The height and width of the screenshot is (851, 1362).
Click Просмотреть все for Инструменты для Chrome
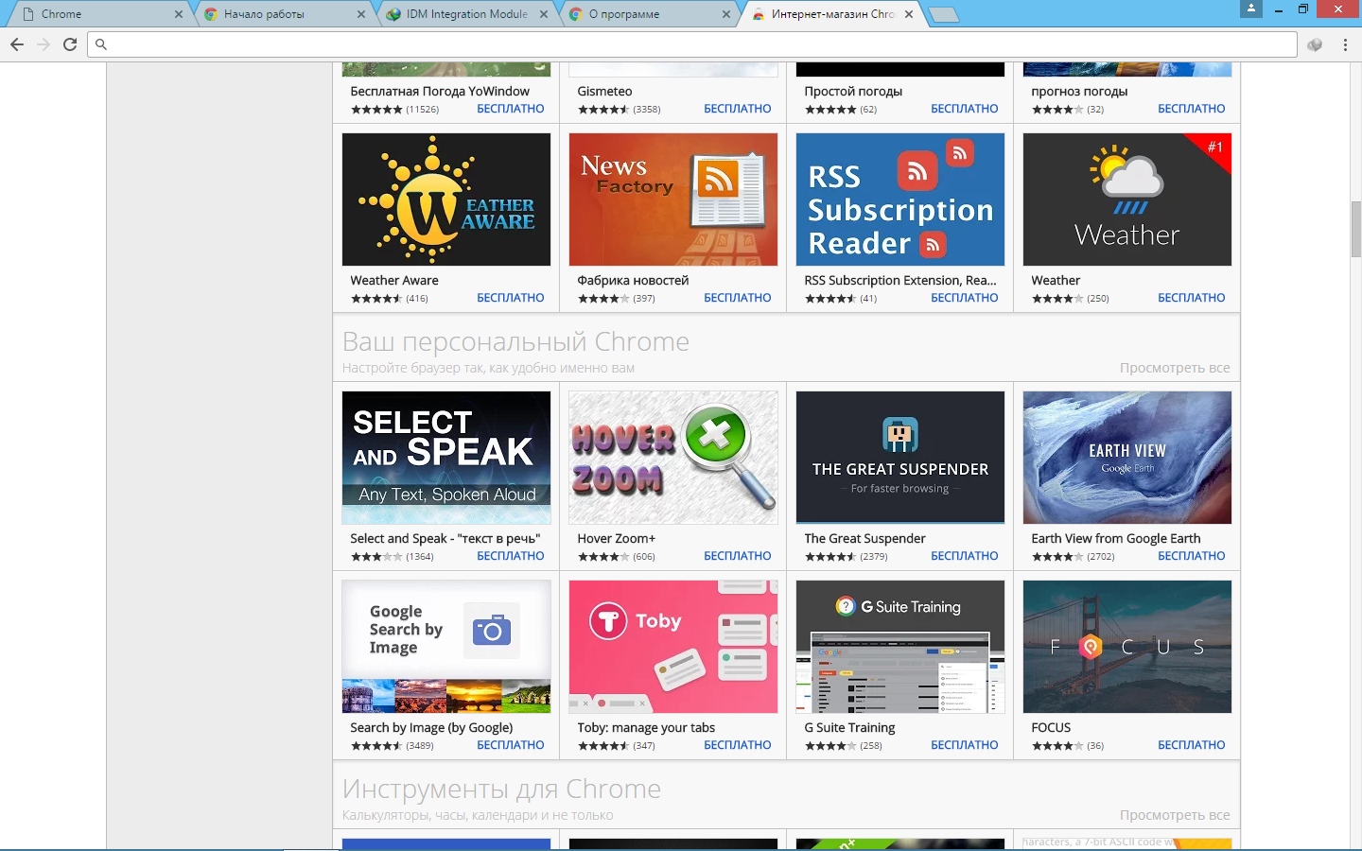point(1175,815)
